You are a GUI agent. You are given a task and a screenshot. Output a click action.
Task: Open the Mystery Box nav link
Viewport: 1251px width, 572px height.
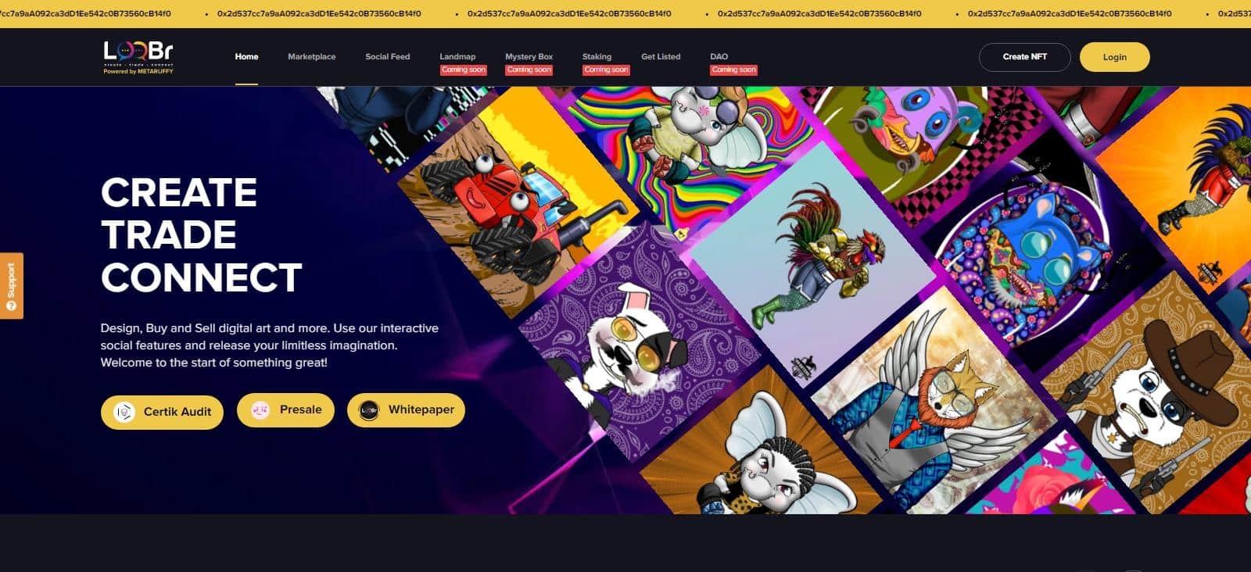click(529, 56)
